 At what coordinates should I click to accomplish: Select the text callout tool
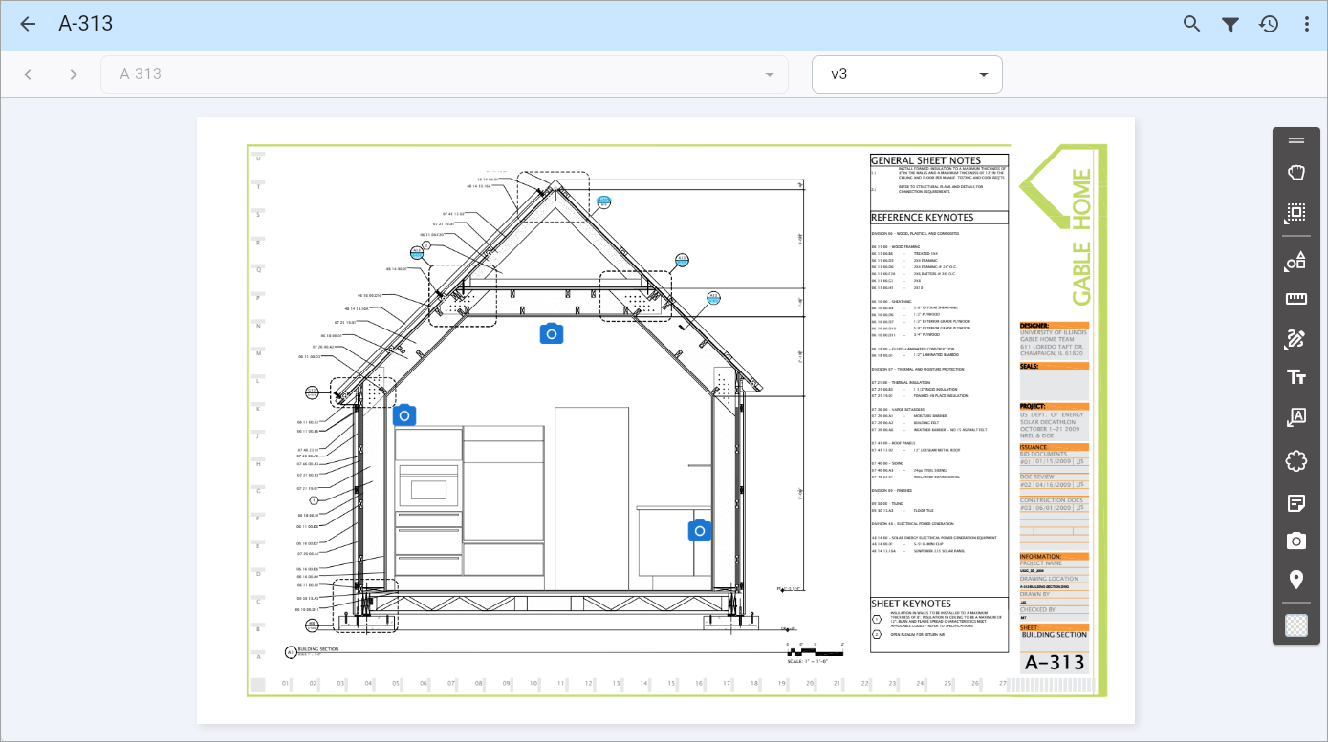click(x=1296, y=417)
